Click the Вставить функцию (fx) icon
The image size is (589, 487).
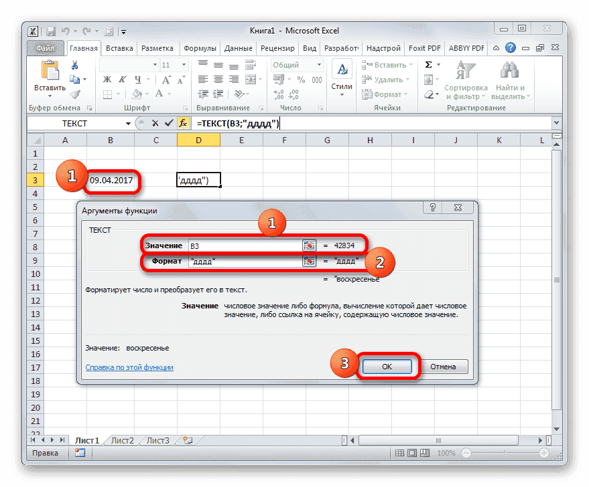183,123
